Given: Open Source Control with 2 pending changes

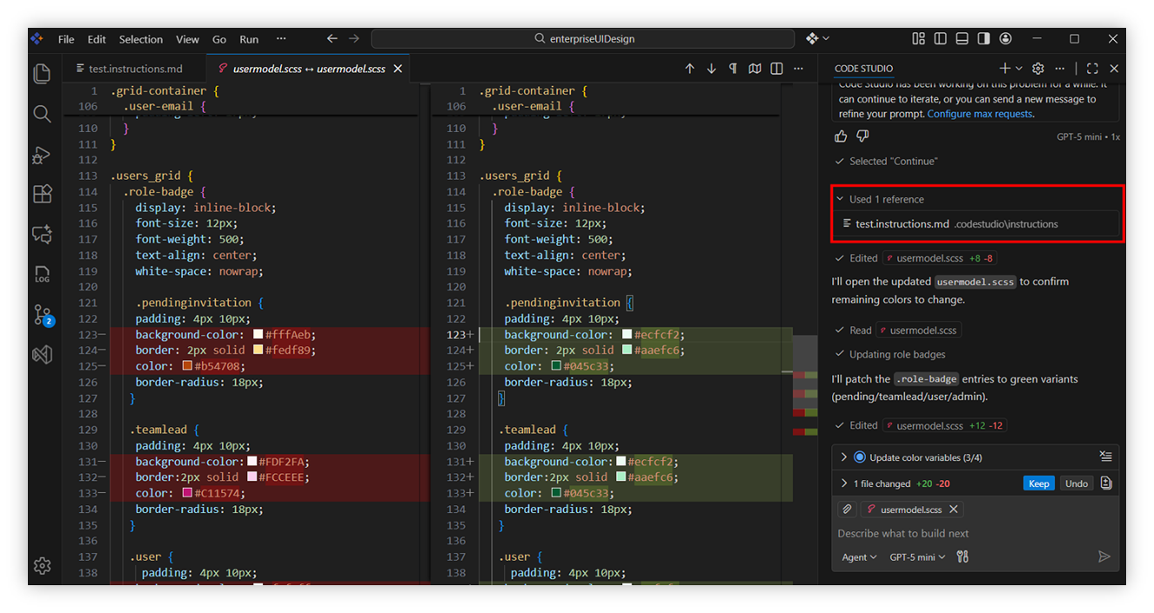Looking at the screenshot, I should [43, 315].
